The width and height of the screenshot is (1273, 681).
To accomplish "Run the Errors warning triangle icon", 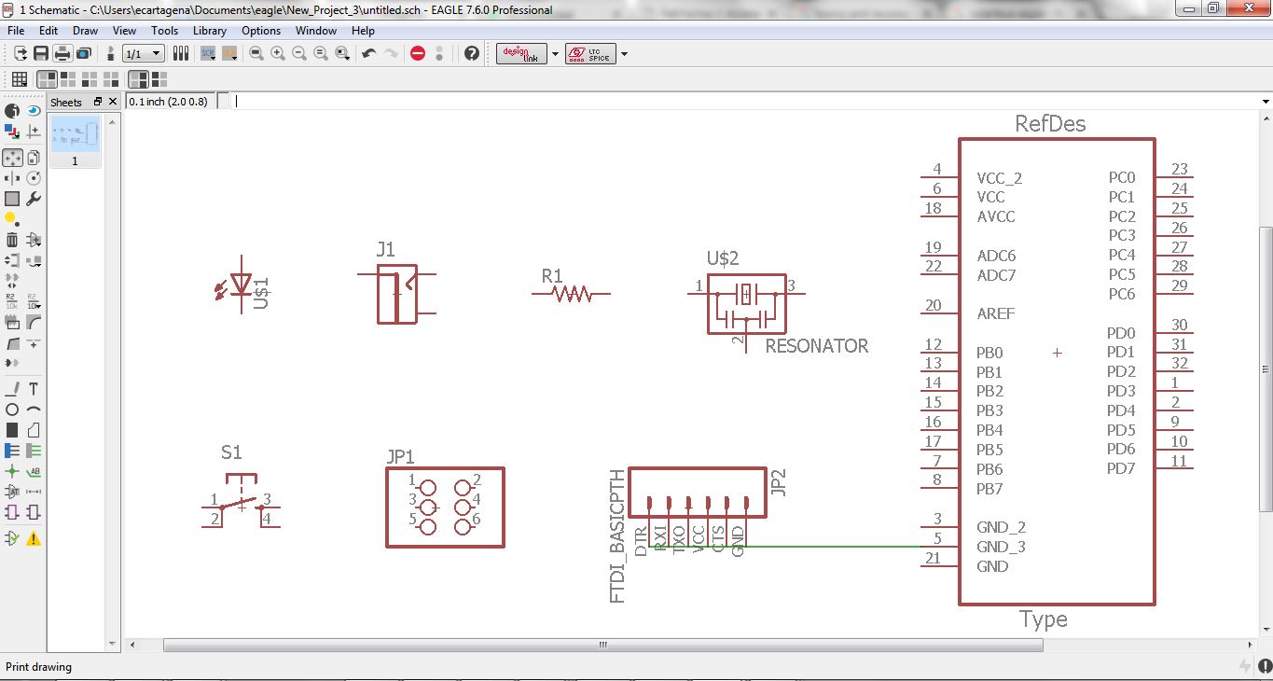I will (34, 538).
